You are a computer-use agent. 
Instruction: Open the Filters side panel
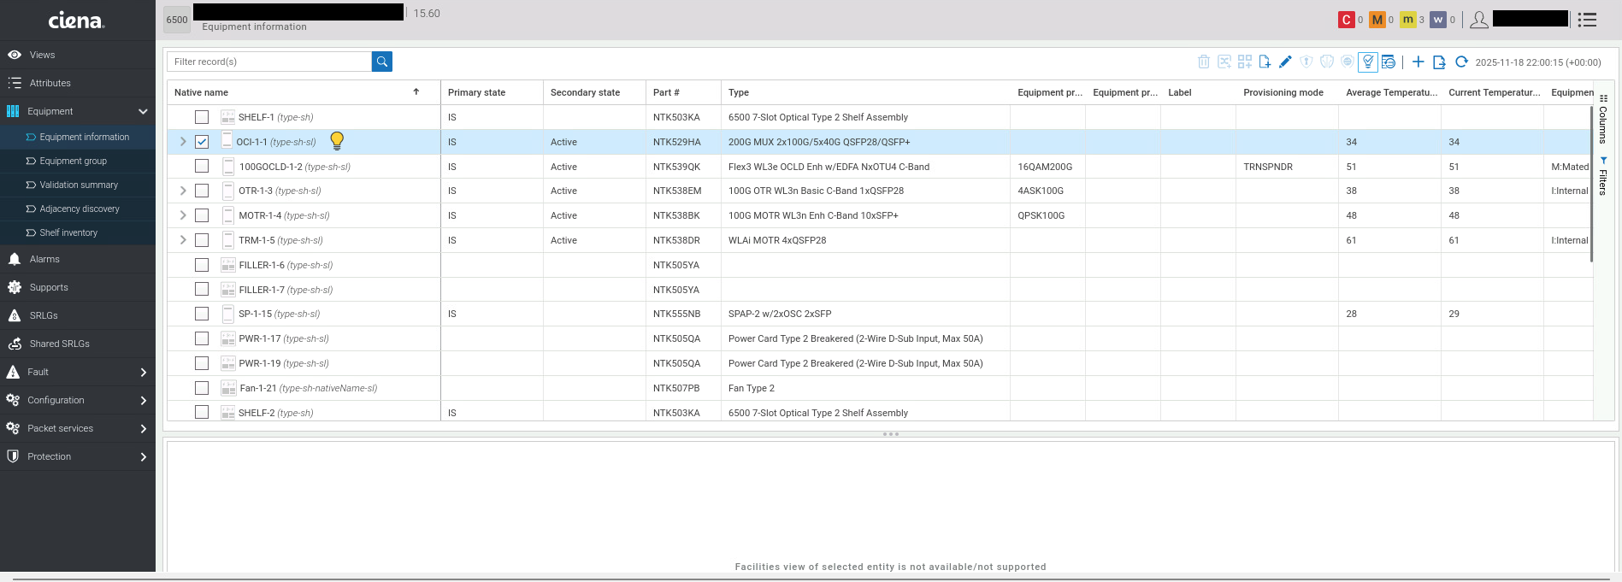1603,176
